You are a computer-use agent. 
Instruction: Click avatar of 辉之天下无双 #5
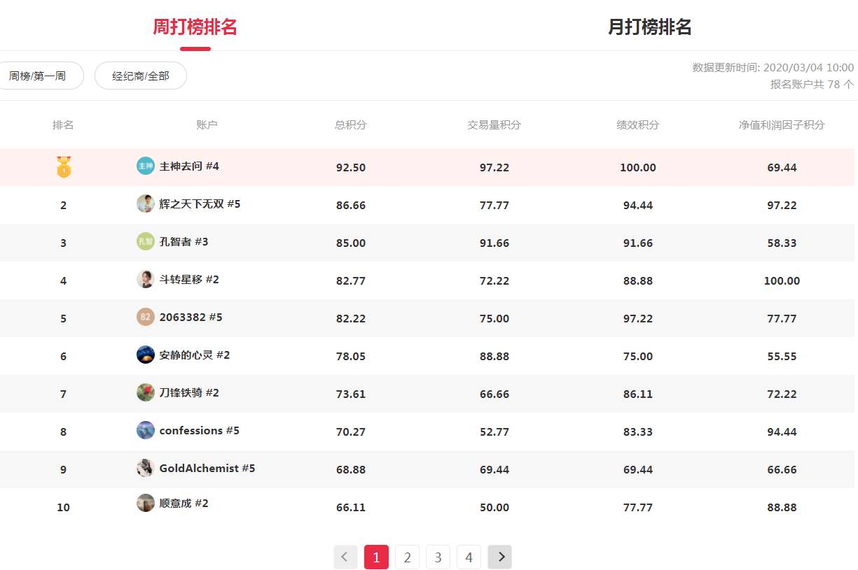pos(145,204)
